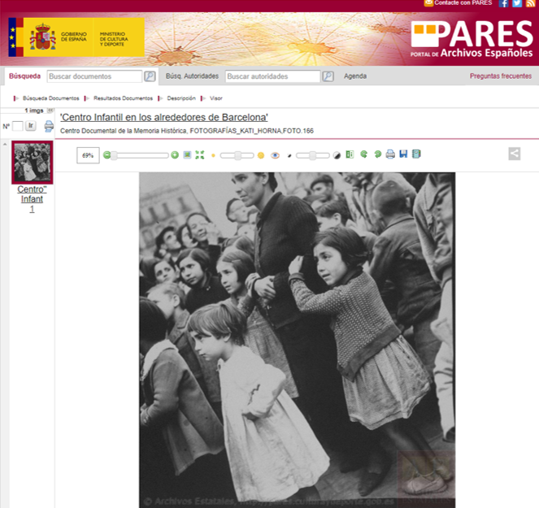The image size is (539, 508).
Task: Go to Visor breadcrumb
Action: [x=216, y=98]
